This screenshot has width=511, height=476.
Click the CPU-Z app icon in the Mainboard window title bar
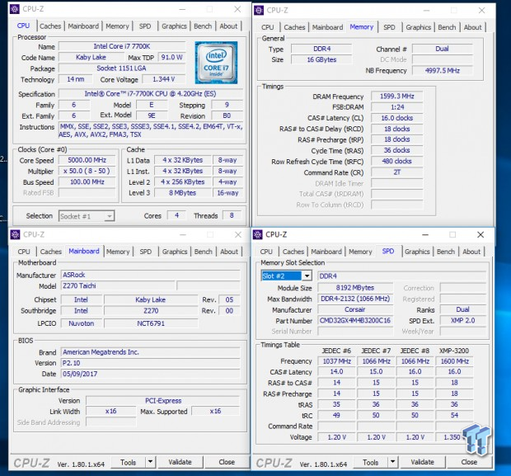[15, 234]
